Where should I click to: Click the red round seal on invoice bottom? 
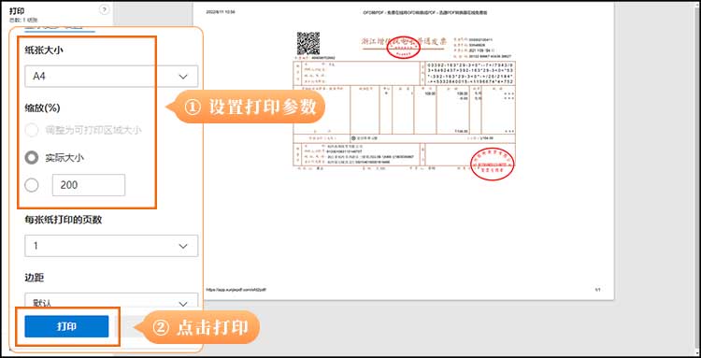coord(493,164)
